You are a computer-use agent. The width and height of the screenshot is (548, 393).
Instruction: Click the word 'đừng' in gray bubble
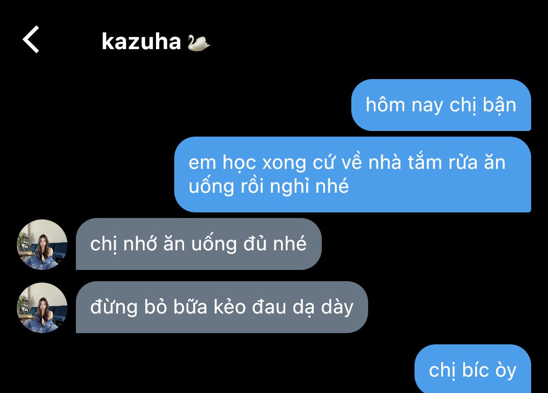click(114, 307)
